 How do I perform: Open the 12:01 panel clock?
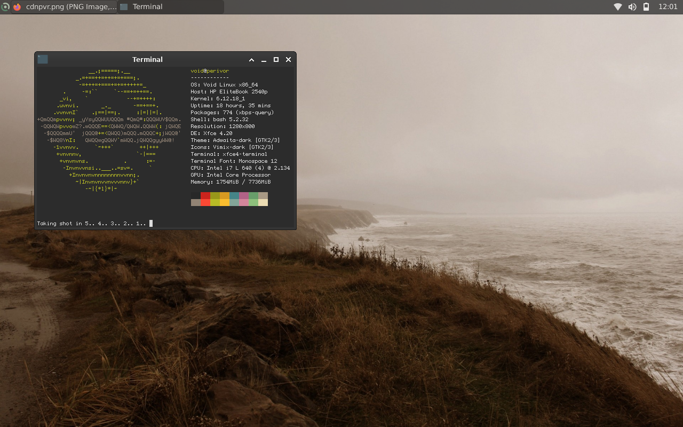pyautogui.click(x=668, y=7)
